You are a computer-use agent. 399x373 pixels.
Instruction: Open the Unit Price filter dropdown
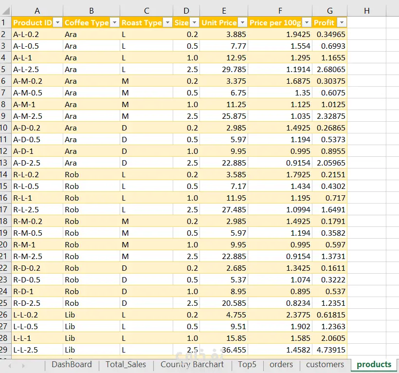pyautogui.click(x=243, y=23)
